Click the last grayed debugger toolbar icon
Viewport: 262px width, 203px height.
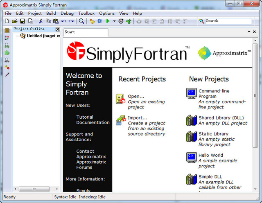tap(185, 21)
